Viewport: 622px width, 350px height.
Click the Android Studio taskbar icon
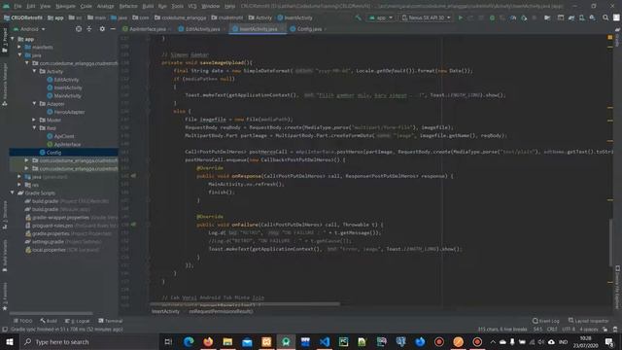pyautogui.click(x=286, y=341)
